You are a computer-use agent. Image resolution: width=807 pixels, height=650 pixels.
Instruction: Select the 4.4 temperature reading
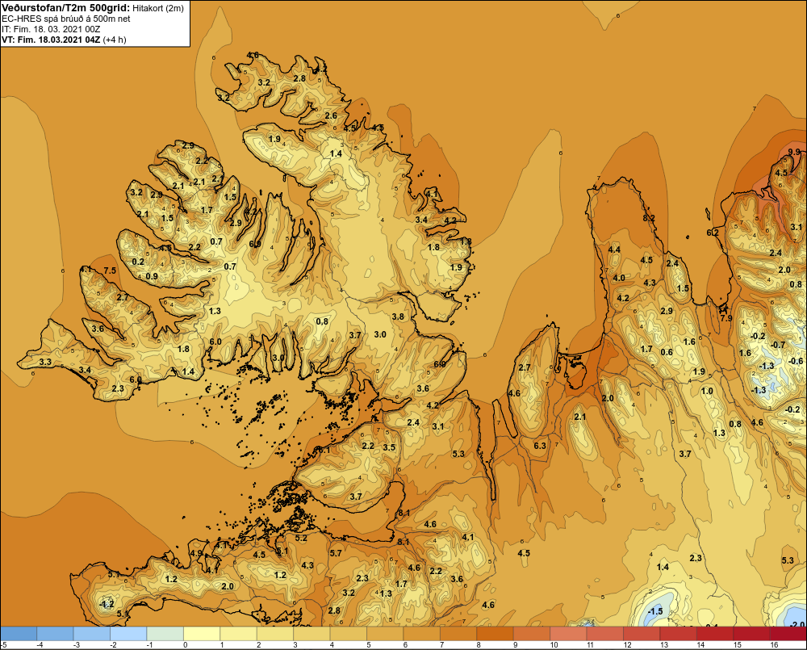click(614, 250)
